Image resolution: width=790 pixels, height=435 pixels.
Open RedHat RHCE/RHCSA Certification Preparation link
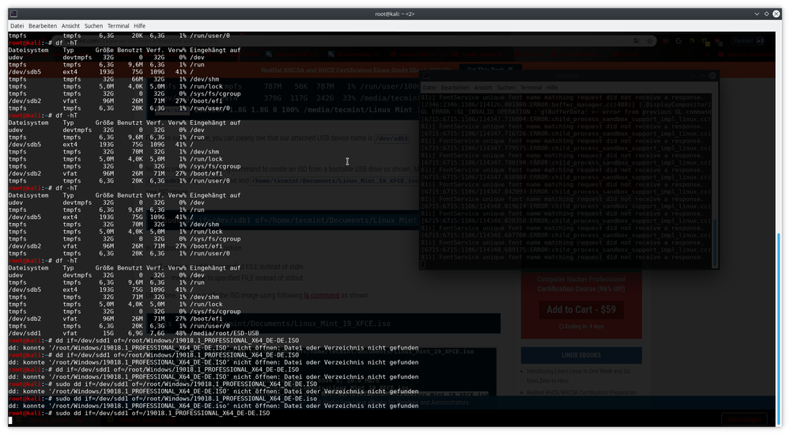[581, 392]
